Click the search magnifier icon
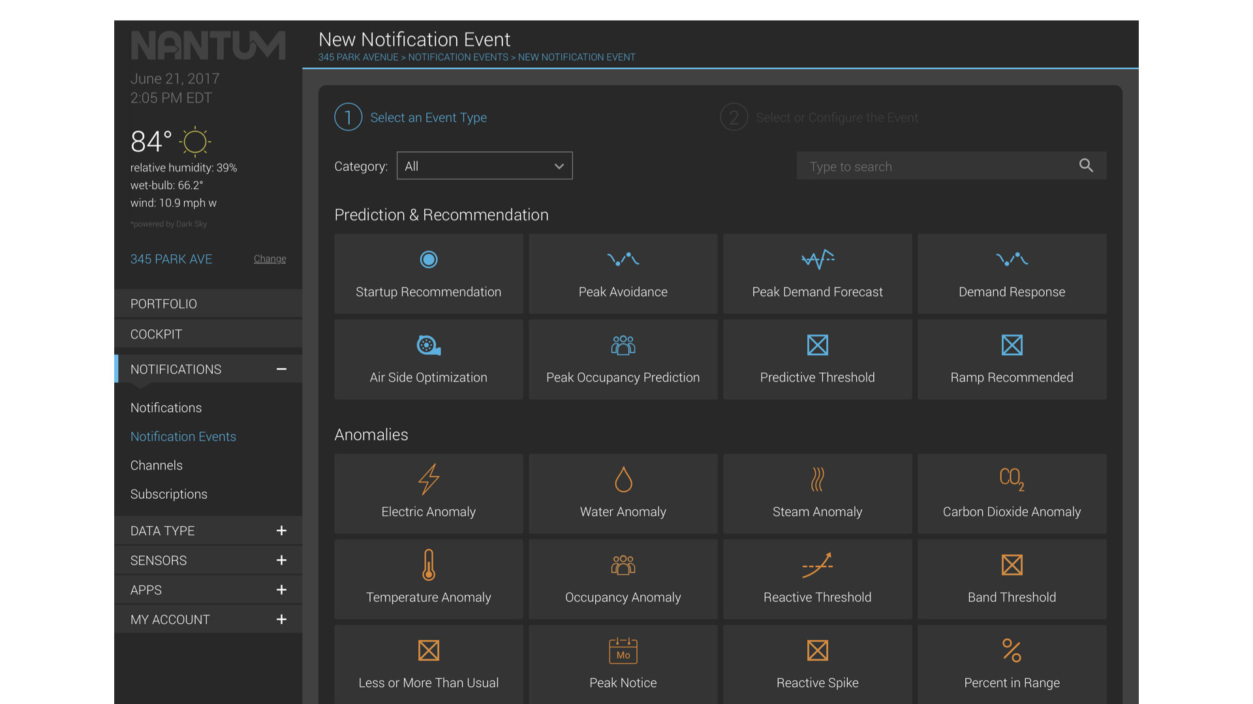1253x704 pixels. pyautogui.click(x=1086, y=166)
